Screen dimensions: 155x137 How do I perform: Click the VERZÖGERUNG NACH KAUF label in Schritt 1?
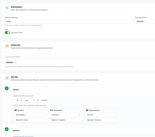[23, 96]
